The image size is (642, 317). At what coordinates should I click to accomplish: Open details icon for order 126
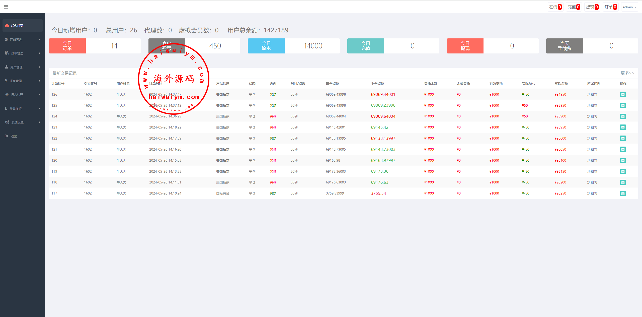(623, 94)
